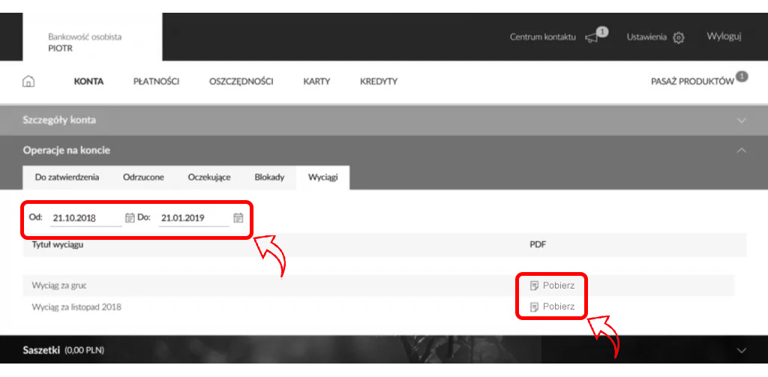
Task: Click the Do date input field
Action: [x=193, y=218]
